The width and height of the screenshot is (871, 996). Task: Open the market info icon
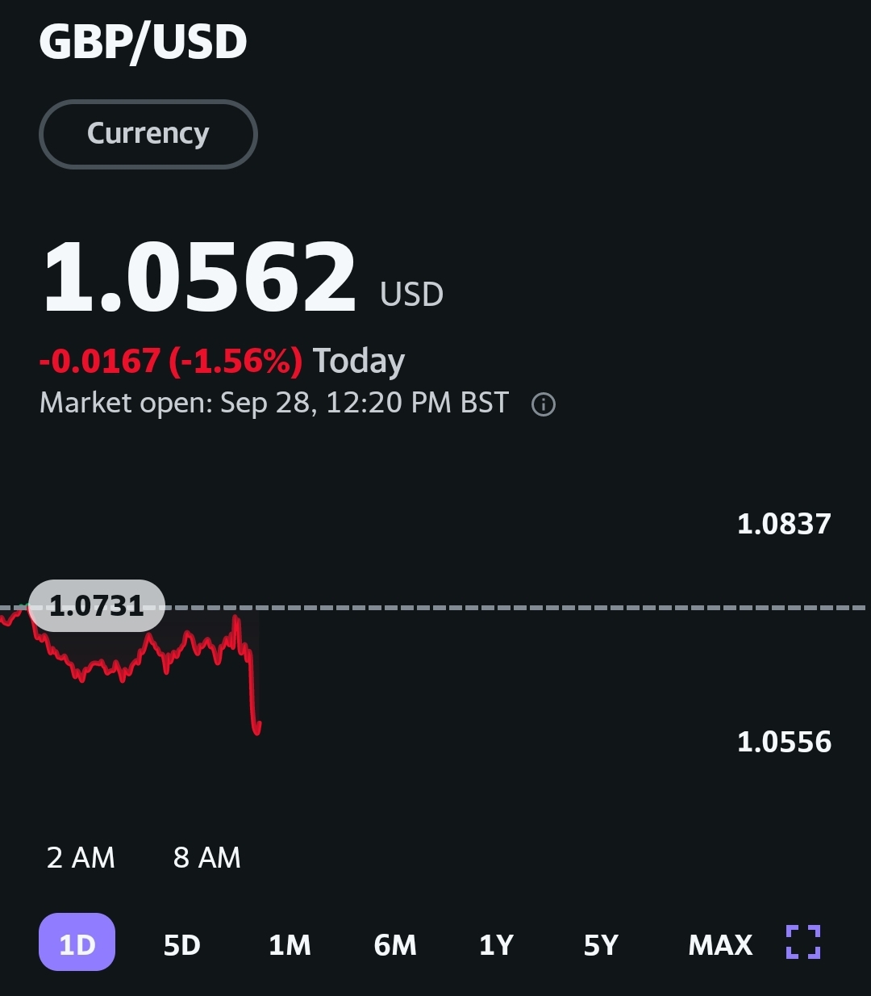point(544,404)
